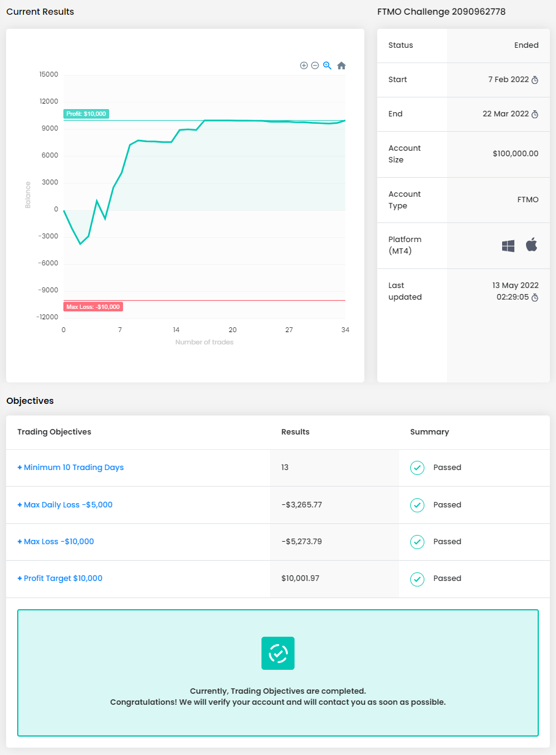The width and height of the screenshot is (556, 755).
Task: Click the Max Loss: -$10,000 chart label
Action: point(93,306)
